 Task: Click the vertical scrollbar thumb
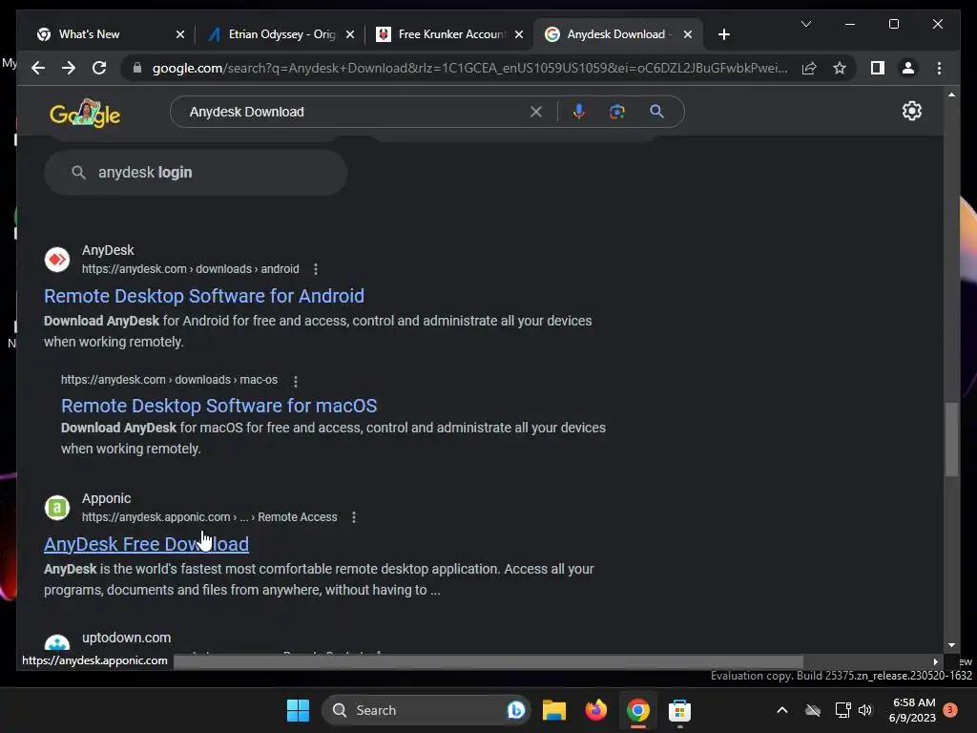951,439
